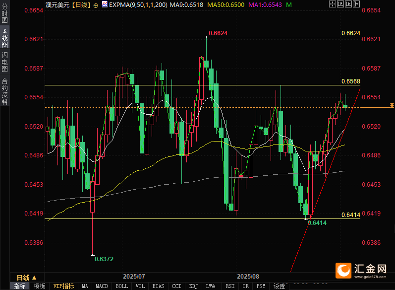Click the orange price marker arrow on right axis

[x=392, y=105]
